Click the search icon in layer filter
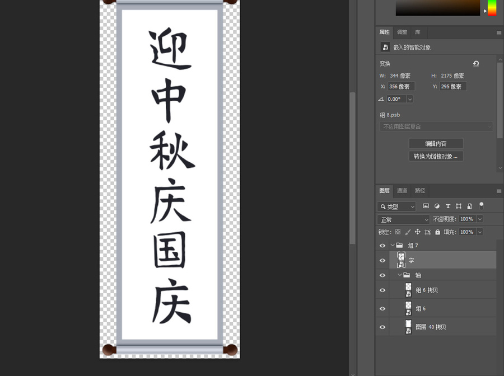 (383, 206)
